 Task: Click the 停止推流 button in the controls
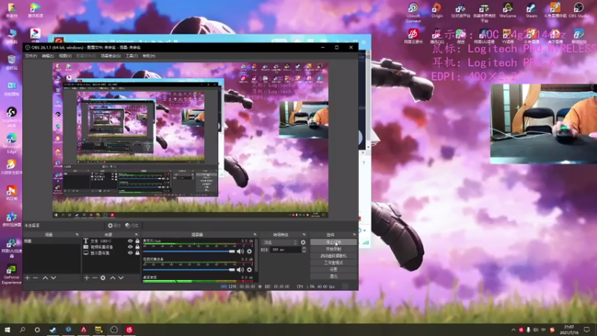(334, 242)
